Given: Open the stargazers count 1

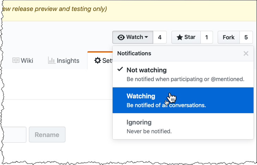Looking at the screenshot, I should coord(207,37).
